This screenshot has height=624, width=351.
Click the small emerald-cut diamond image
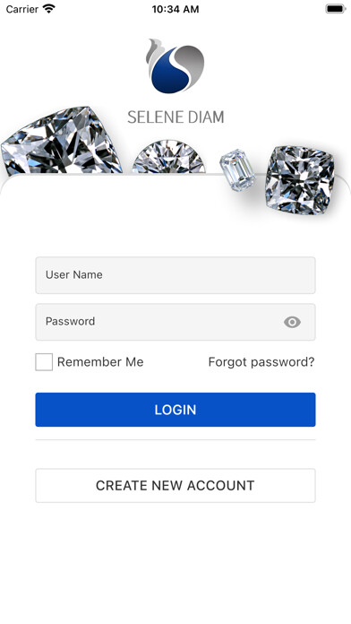tap(237, 170)
